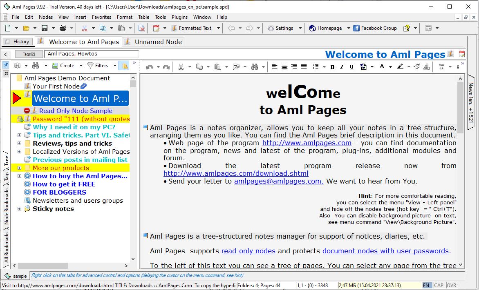Apply text highlight color with marker pen
This screenshot has width=479, height=290.
[400, 67]
